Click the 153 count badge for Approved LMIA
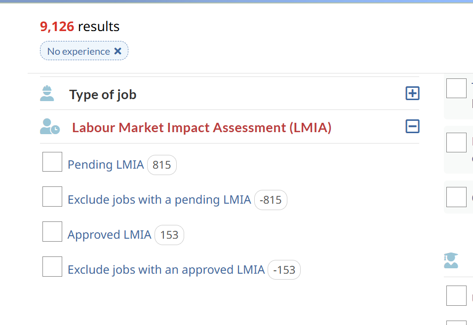The image size is (473, 325). pyautogui.click(x=169, y=235)
